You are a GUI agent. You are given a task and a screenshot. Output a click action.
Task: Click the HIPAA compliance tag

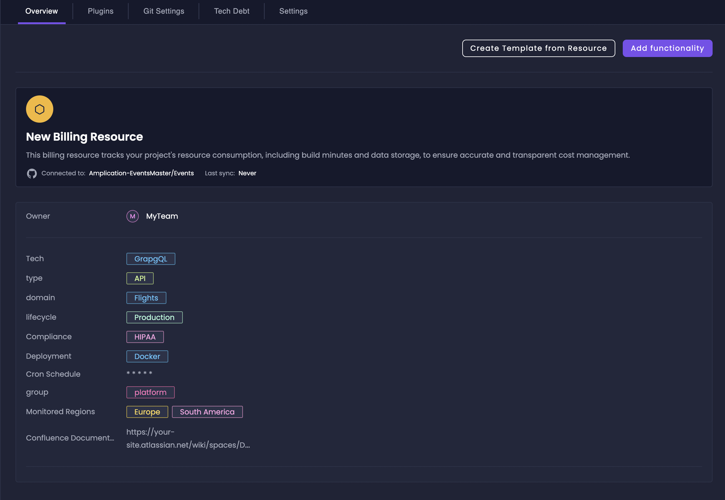[x=145, y=337]
